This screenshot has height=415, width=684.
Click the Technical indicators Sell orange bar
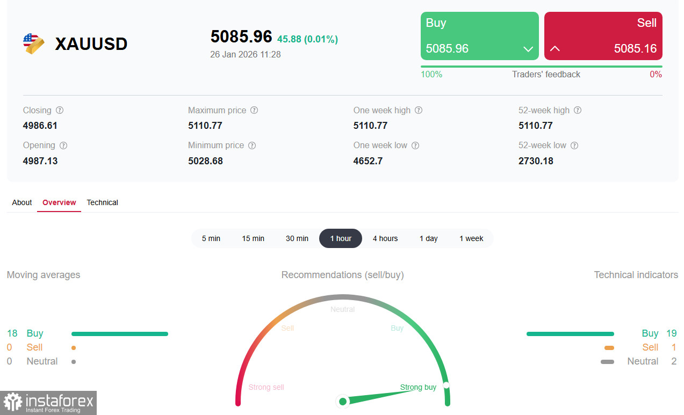click(x=609, y=348)
